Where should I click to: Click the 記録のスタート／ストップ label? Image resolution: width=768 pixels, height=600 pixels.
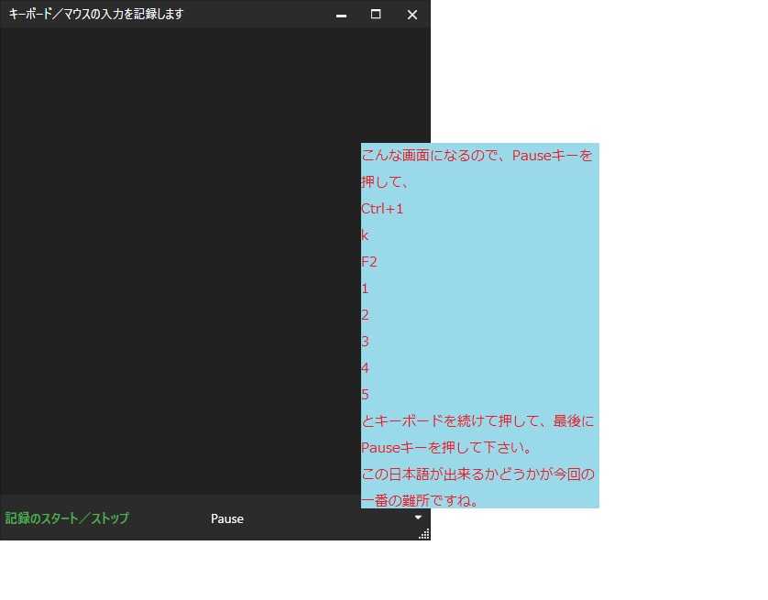click(x=67, y=518)
